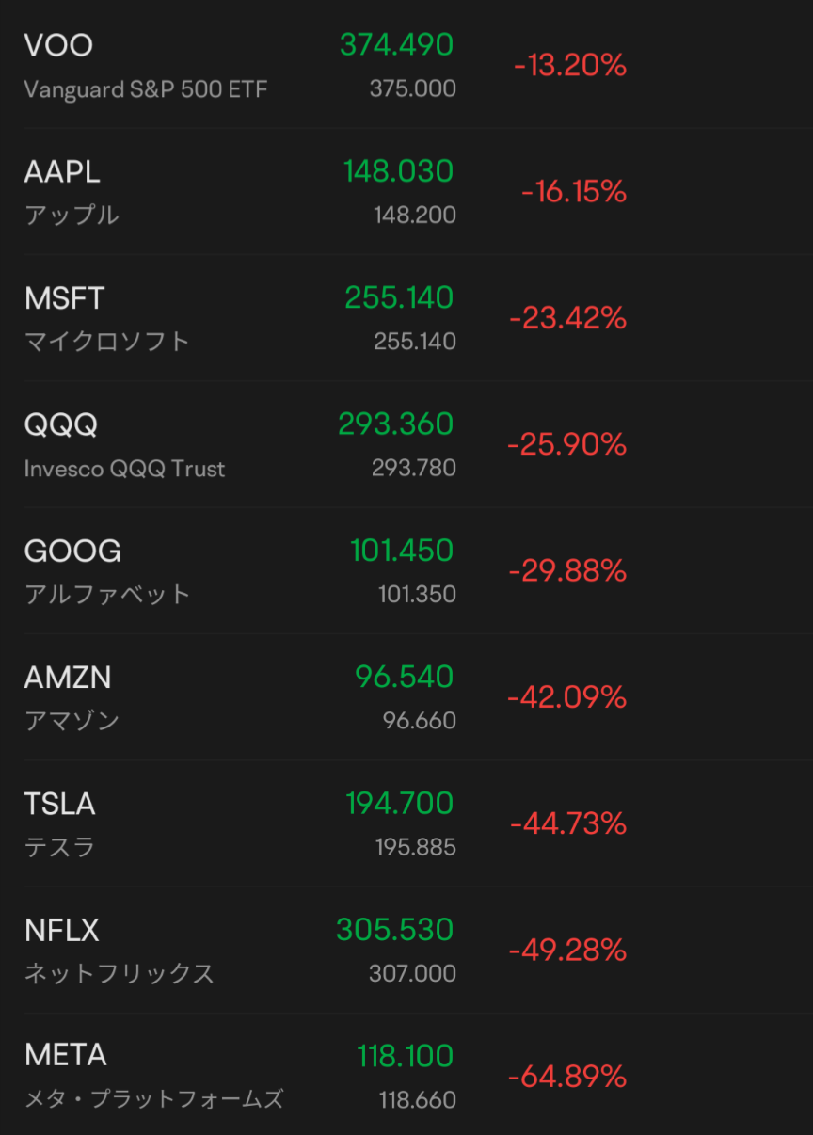This screenshot has width=813, height=1135.
Task: Click the Invesco QQQ Trust name
Action: tap(125, 469)
